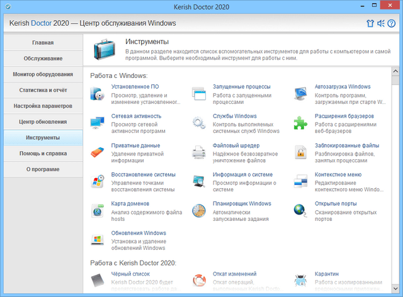Open the Службы Windows link
Viewport: 403px width, 297px height.
(x=235, y=116)
